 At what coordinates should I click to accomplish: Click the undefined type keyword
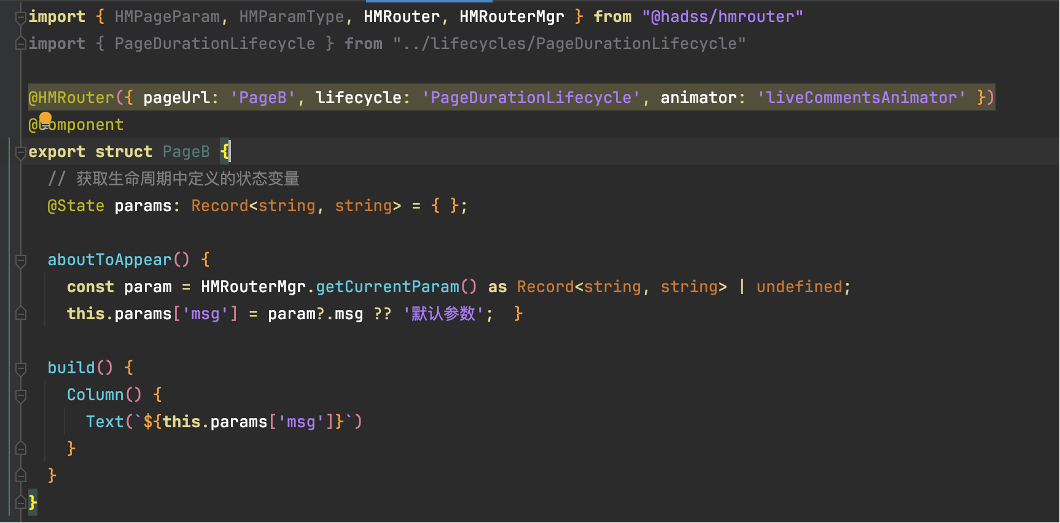(x=799, y=287)
